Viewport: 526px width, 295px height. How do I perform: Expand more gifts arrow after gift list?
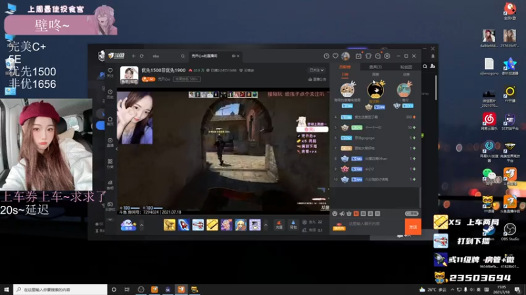[266, 225]
